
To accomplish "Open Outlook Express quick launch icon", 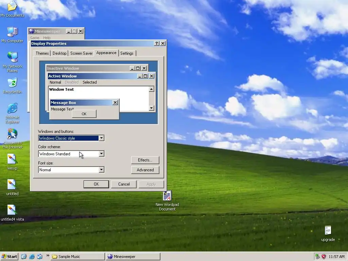I will 39,257.
